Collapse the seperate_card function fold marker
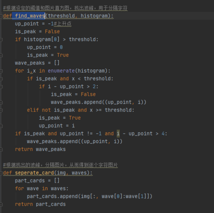 [x=1, y=173]
